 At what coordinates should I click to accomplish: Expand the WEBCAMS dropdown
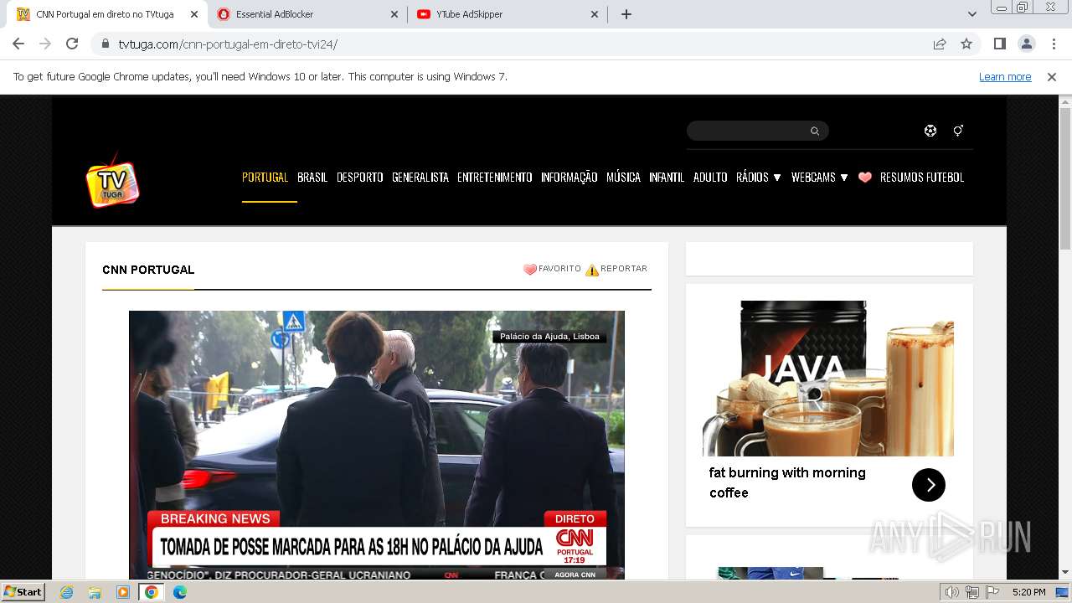tap(820, 178)
